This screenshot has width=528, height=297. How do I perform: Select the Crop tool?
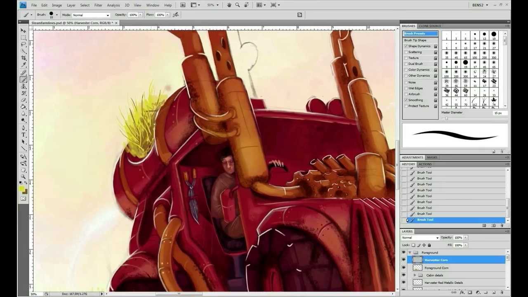coord(24,58)
